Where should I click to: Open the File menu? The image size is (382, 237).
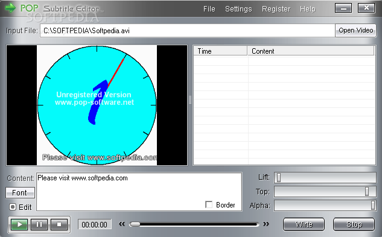209,9
